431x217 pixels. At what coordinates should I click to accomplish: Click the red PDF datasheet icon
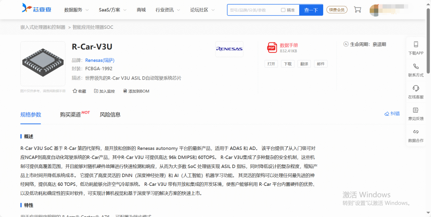272,48
